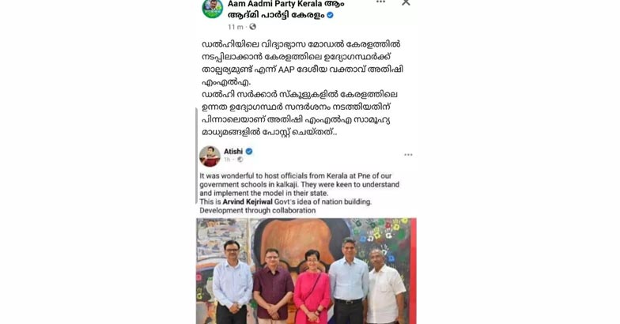Open the group photo with Kerala officials
Screen dimensions: 620x324
306,271
